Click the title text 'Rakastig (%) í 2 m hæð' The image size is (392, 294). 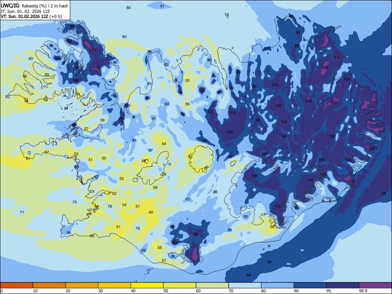tap(45, 6)
